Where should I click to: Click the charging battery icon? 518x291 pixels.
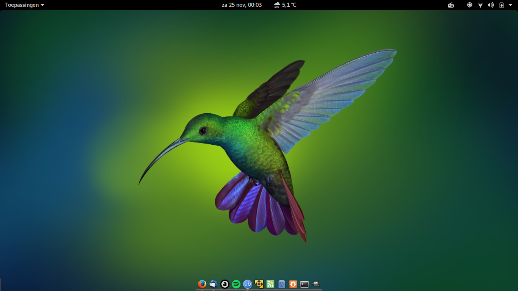(x=502, y=5)
